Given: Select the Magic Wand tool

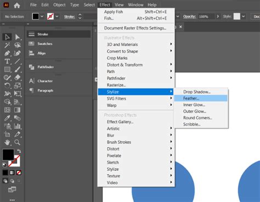Looking at the screenshot, I should coord(7,45).
